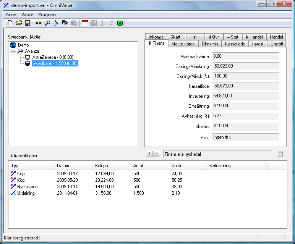The image size is (295, 244).
Task: Switch to the Markn.värde tab
Action: (x=183, y=44)
